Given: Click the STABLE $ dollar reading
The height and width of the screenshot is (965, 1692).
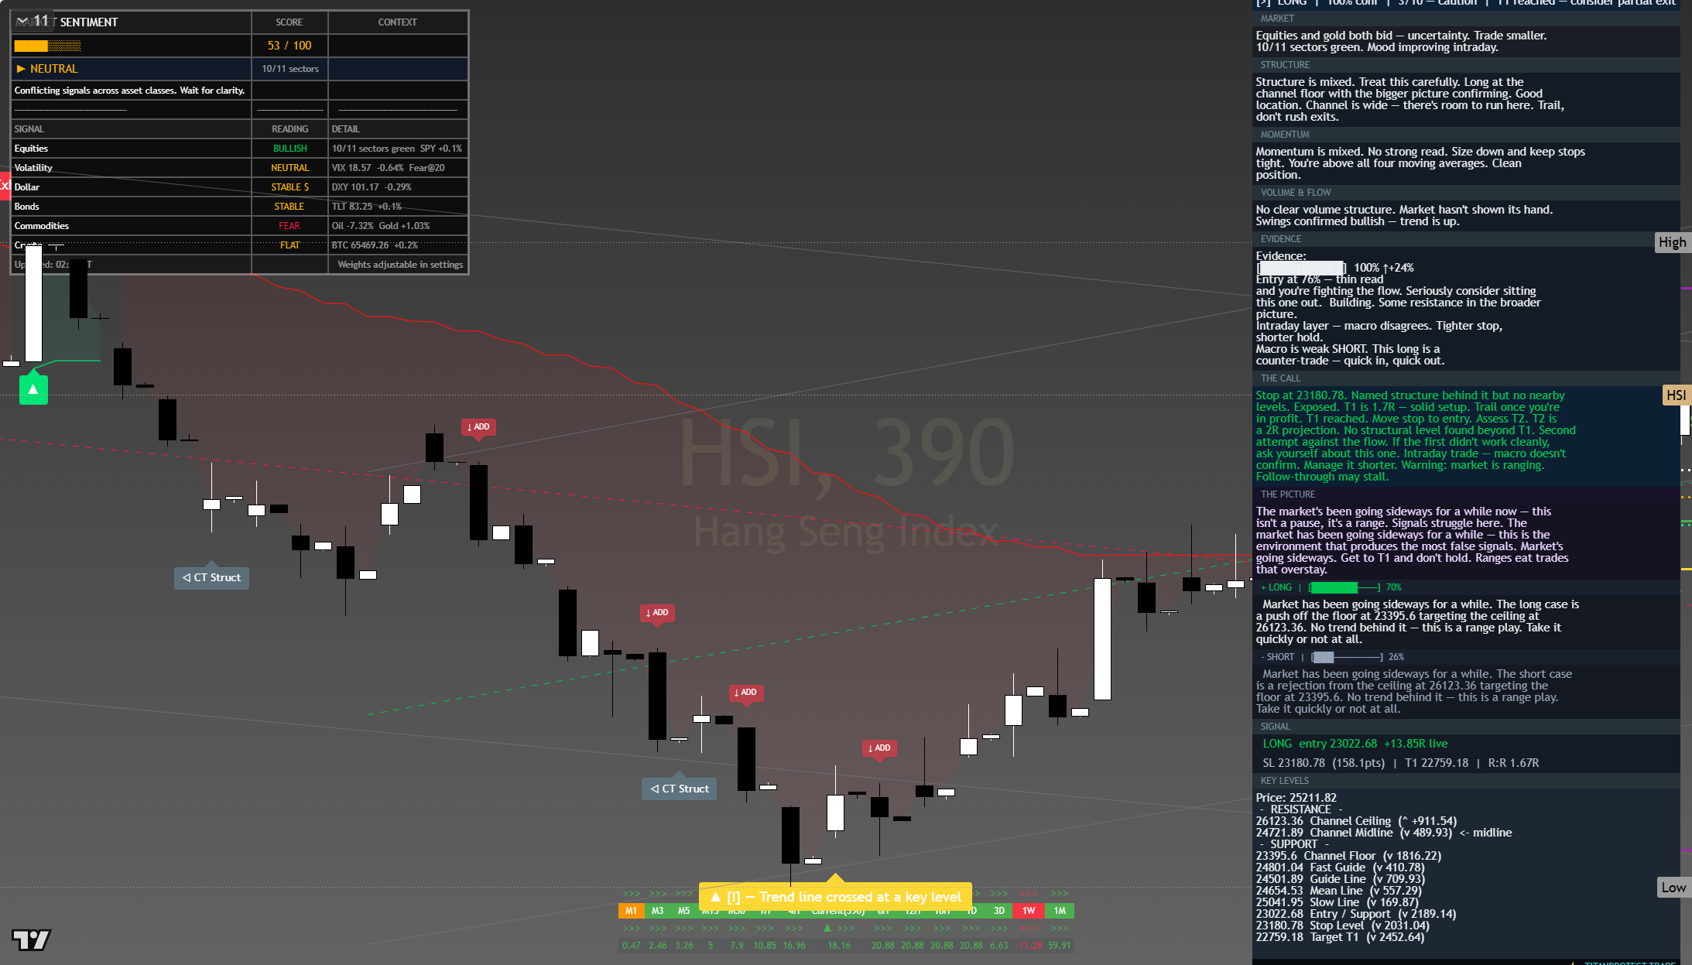Looking at the screenshot, I should tap(290, 187).
